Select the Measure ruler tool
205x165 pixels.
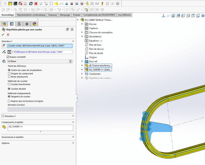click(x=86, y=10)
